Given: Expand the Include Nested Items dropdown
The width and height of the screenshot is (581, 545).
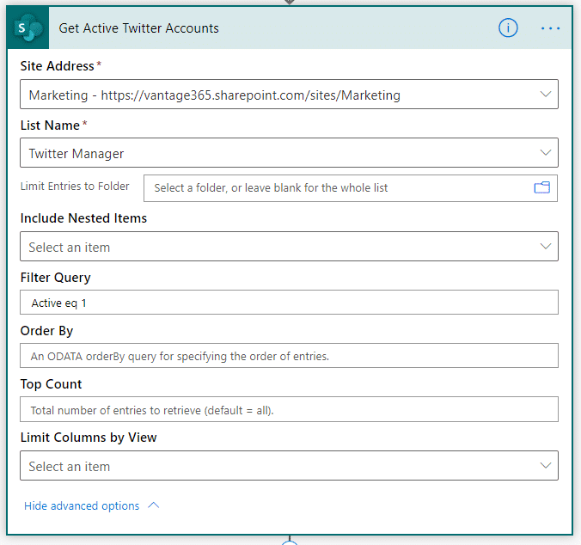Looking at the screenshot, I should click(x=546, y=247).
